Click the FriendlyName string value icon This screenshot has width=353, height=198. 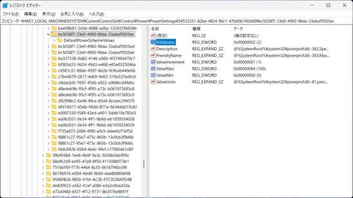pyautogui.click(x=153, y=56)
